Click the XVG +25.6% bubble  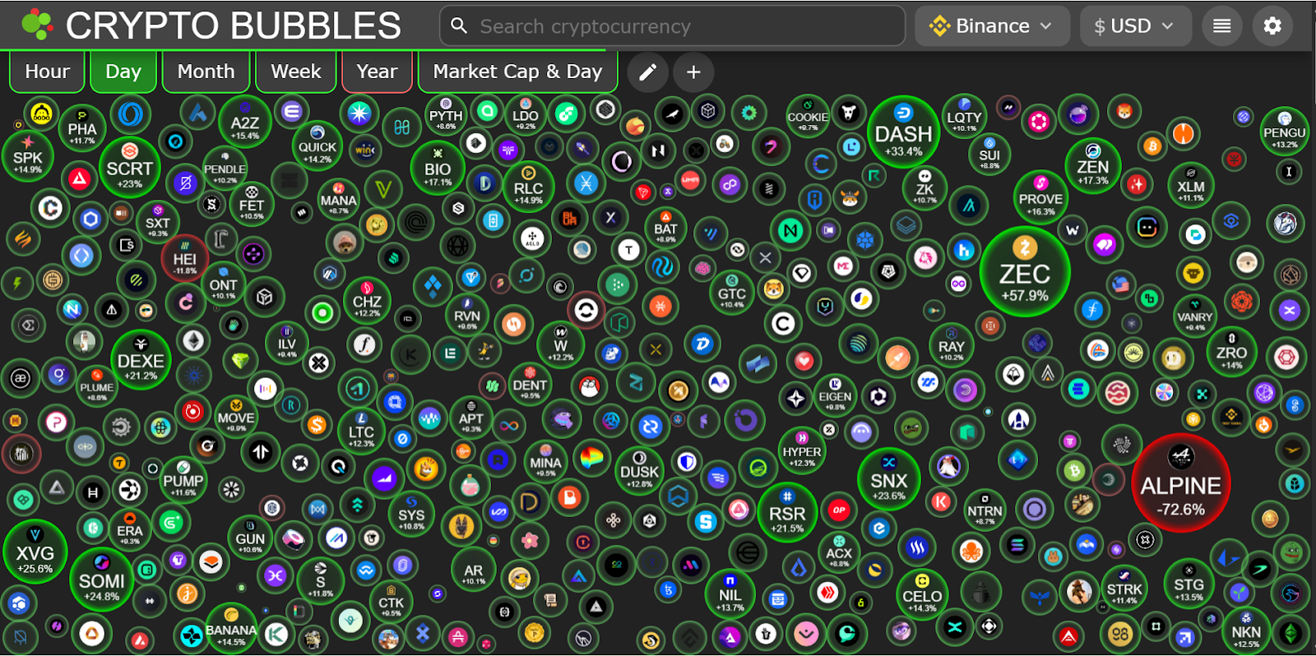tap(35, 552)
